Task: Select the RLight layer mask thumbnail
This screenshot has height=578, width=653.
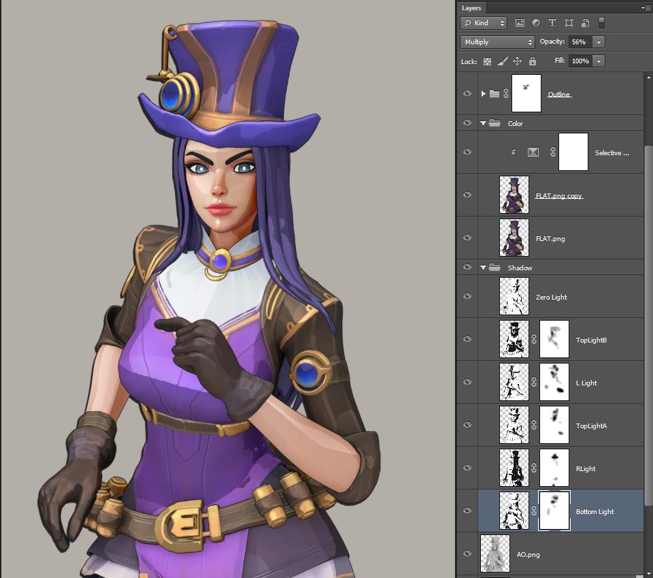Action: (x=554, y=468)
